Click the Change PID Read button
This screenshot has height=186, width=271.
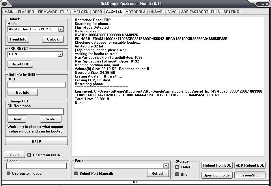click(x=17, y=119)
